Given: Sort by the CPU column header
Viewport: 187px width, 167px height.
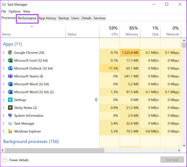Looking at the screenshot, I should tap(110, 31).
